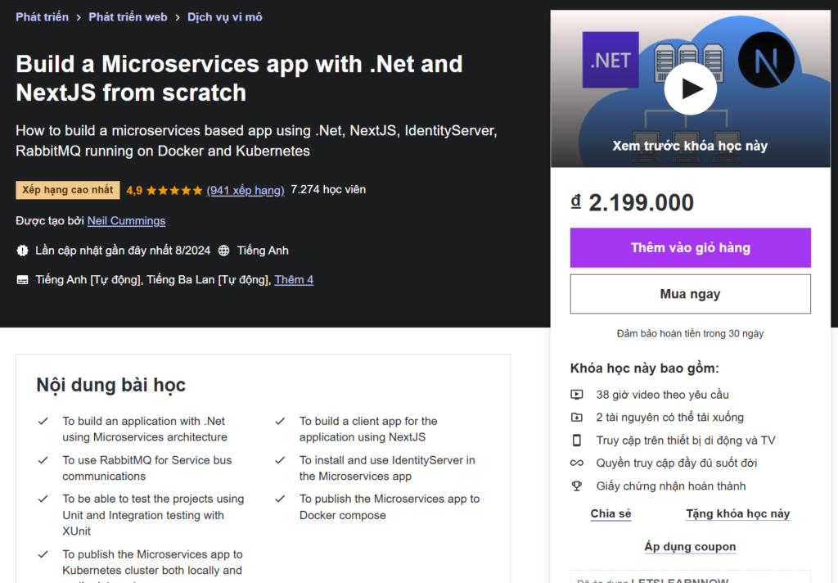Add course with Thêm vào giỏ hàng
Image resolution: width=838 pixels, height=583 pixels.
[x=690, y=248]
